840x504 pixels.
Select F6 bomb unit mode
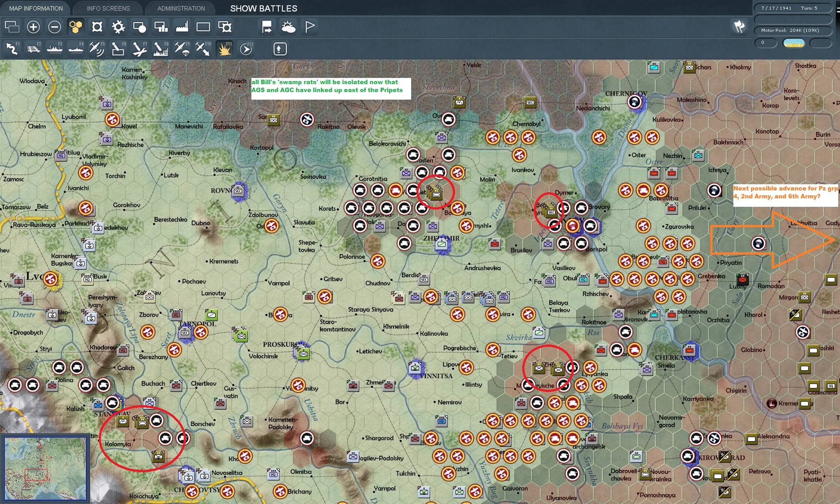pos(118,48)
